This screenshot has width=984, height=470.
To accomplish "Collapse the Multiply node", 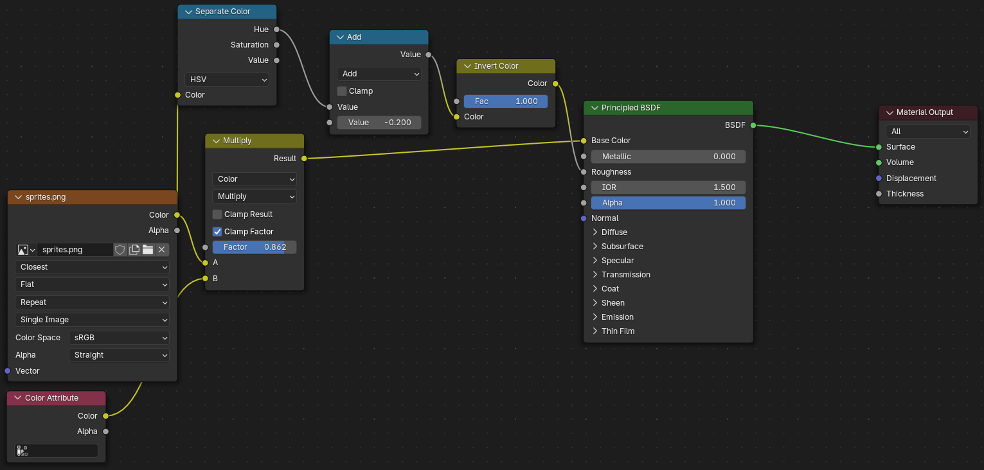I will (x=217, y=141).
